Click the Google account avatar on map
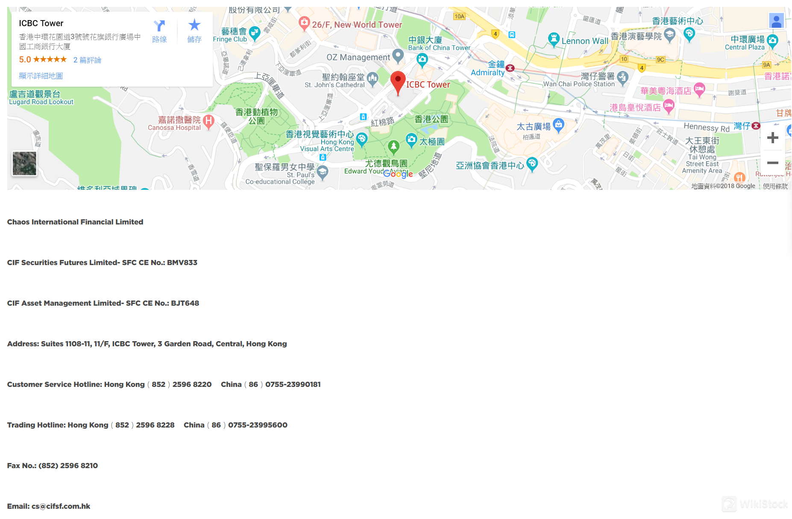792x519 pixels. [776, 21]
